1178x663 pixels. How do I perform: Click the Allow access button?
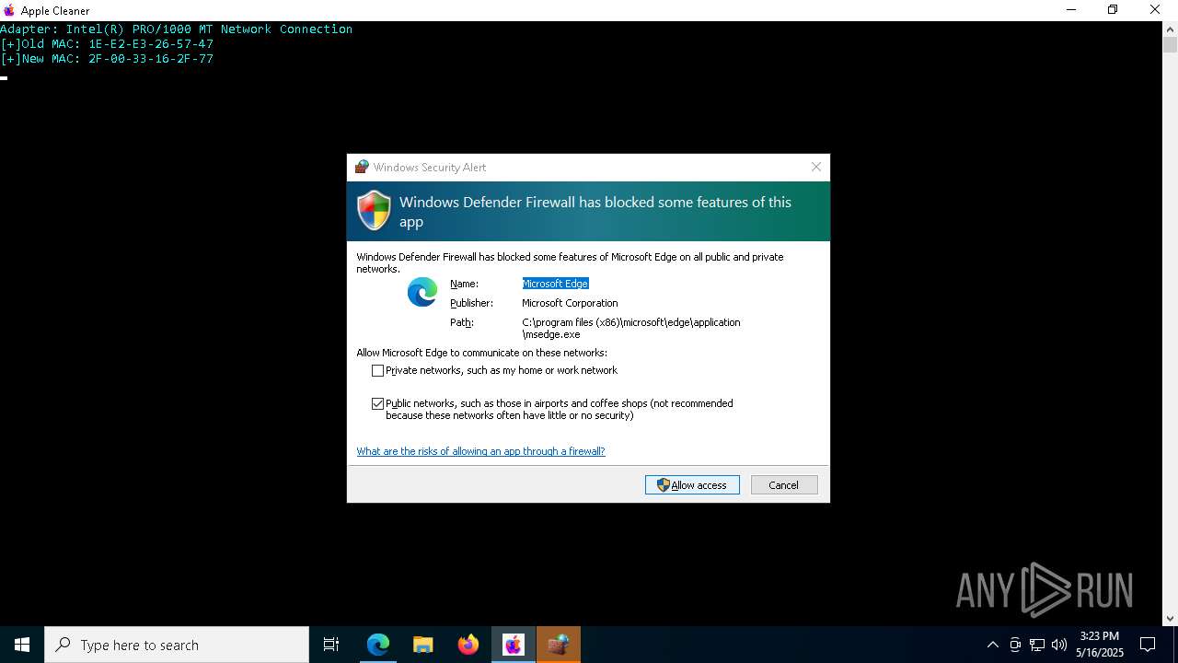coord(692,485)
